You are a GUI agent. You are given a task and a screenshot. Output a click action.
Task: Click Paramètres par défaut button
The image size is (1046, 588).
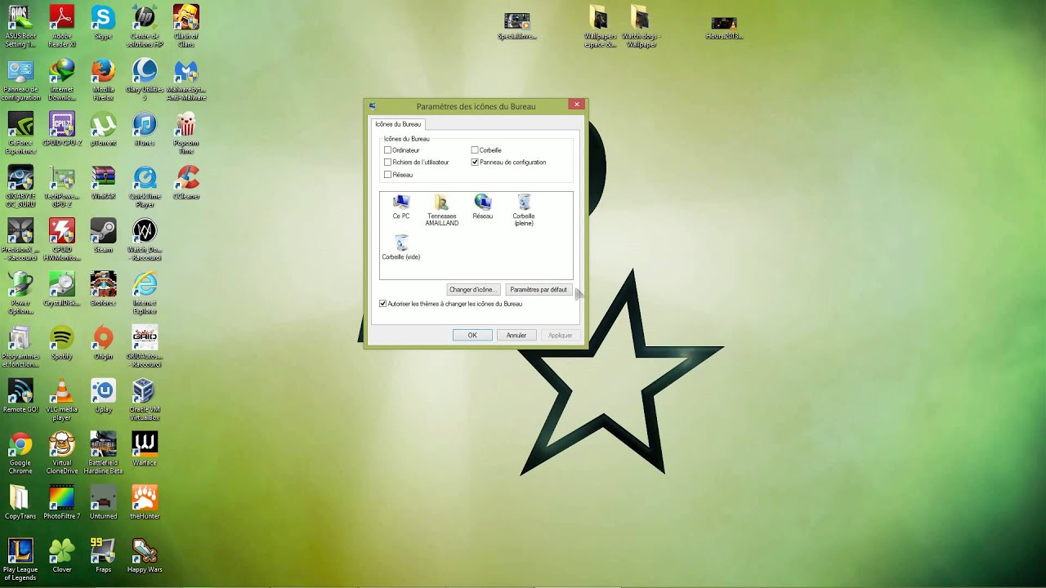538,290
